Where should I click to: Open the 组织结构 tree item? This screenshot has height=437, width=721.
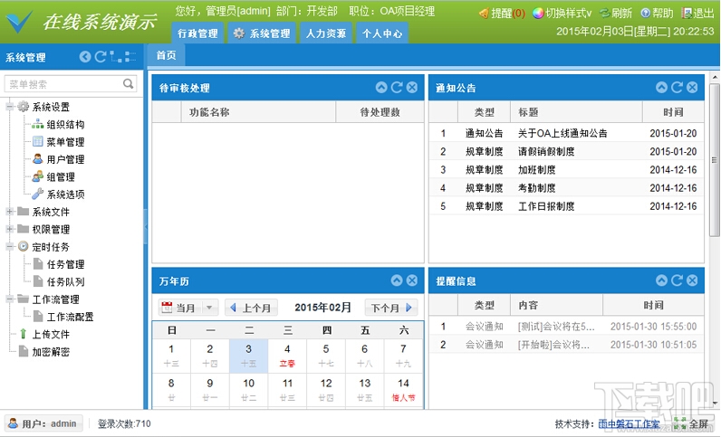[x=58, y=125]
